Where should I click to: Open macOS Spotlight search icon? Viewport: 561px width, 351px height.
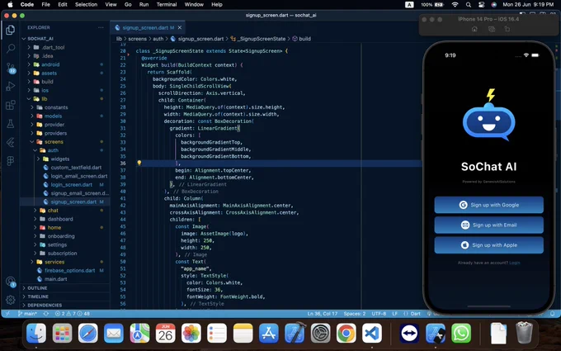coord(469,5)
